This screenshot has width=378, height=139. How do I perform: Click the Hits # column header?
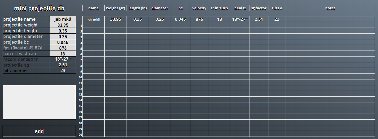[277, 8]
